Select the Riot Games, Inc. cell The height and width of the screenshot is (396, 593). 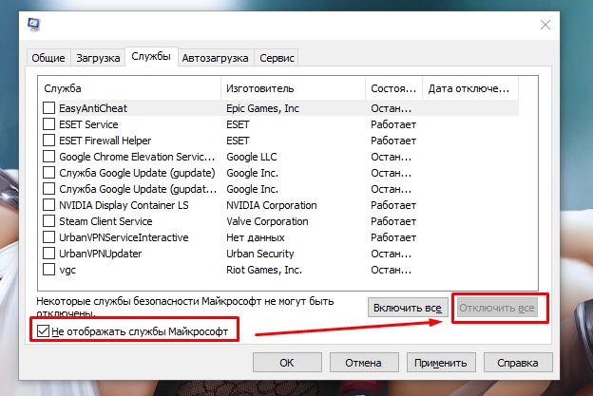tap(264, 270)
